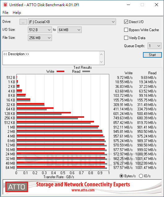The width and height of the screenshot is (164, 197).
Task: Click the red Write legend swatch
Action: [61, 71]
